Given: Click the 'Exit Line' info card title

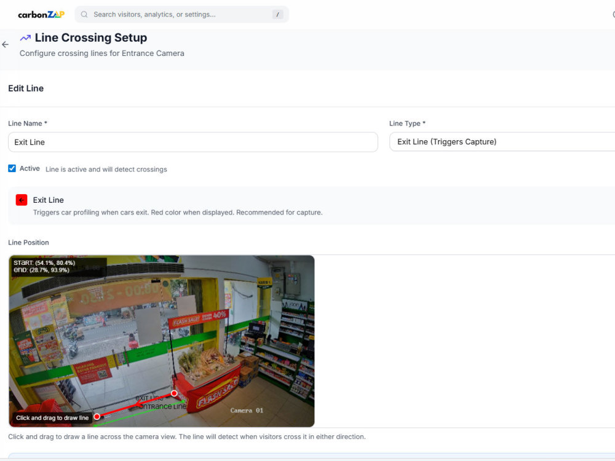Looking at the screenshot, I should (48, 200).
